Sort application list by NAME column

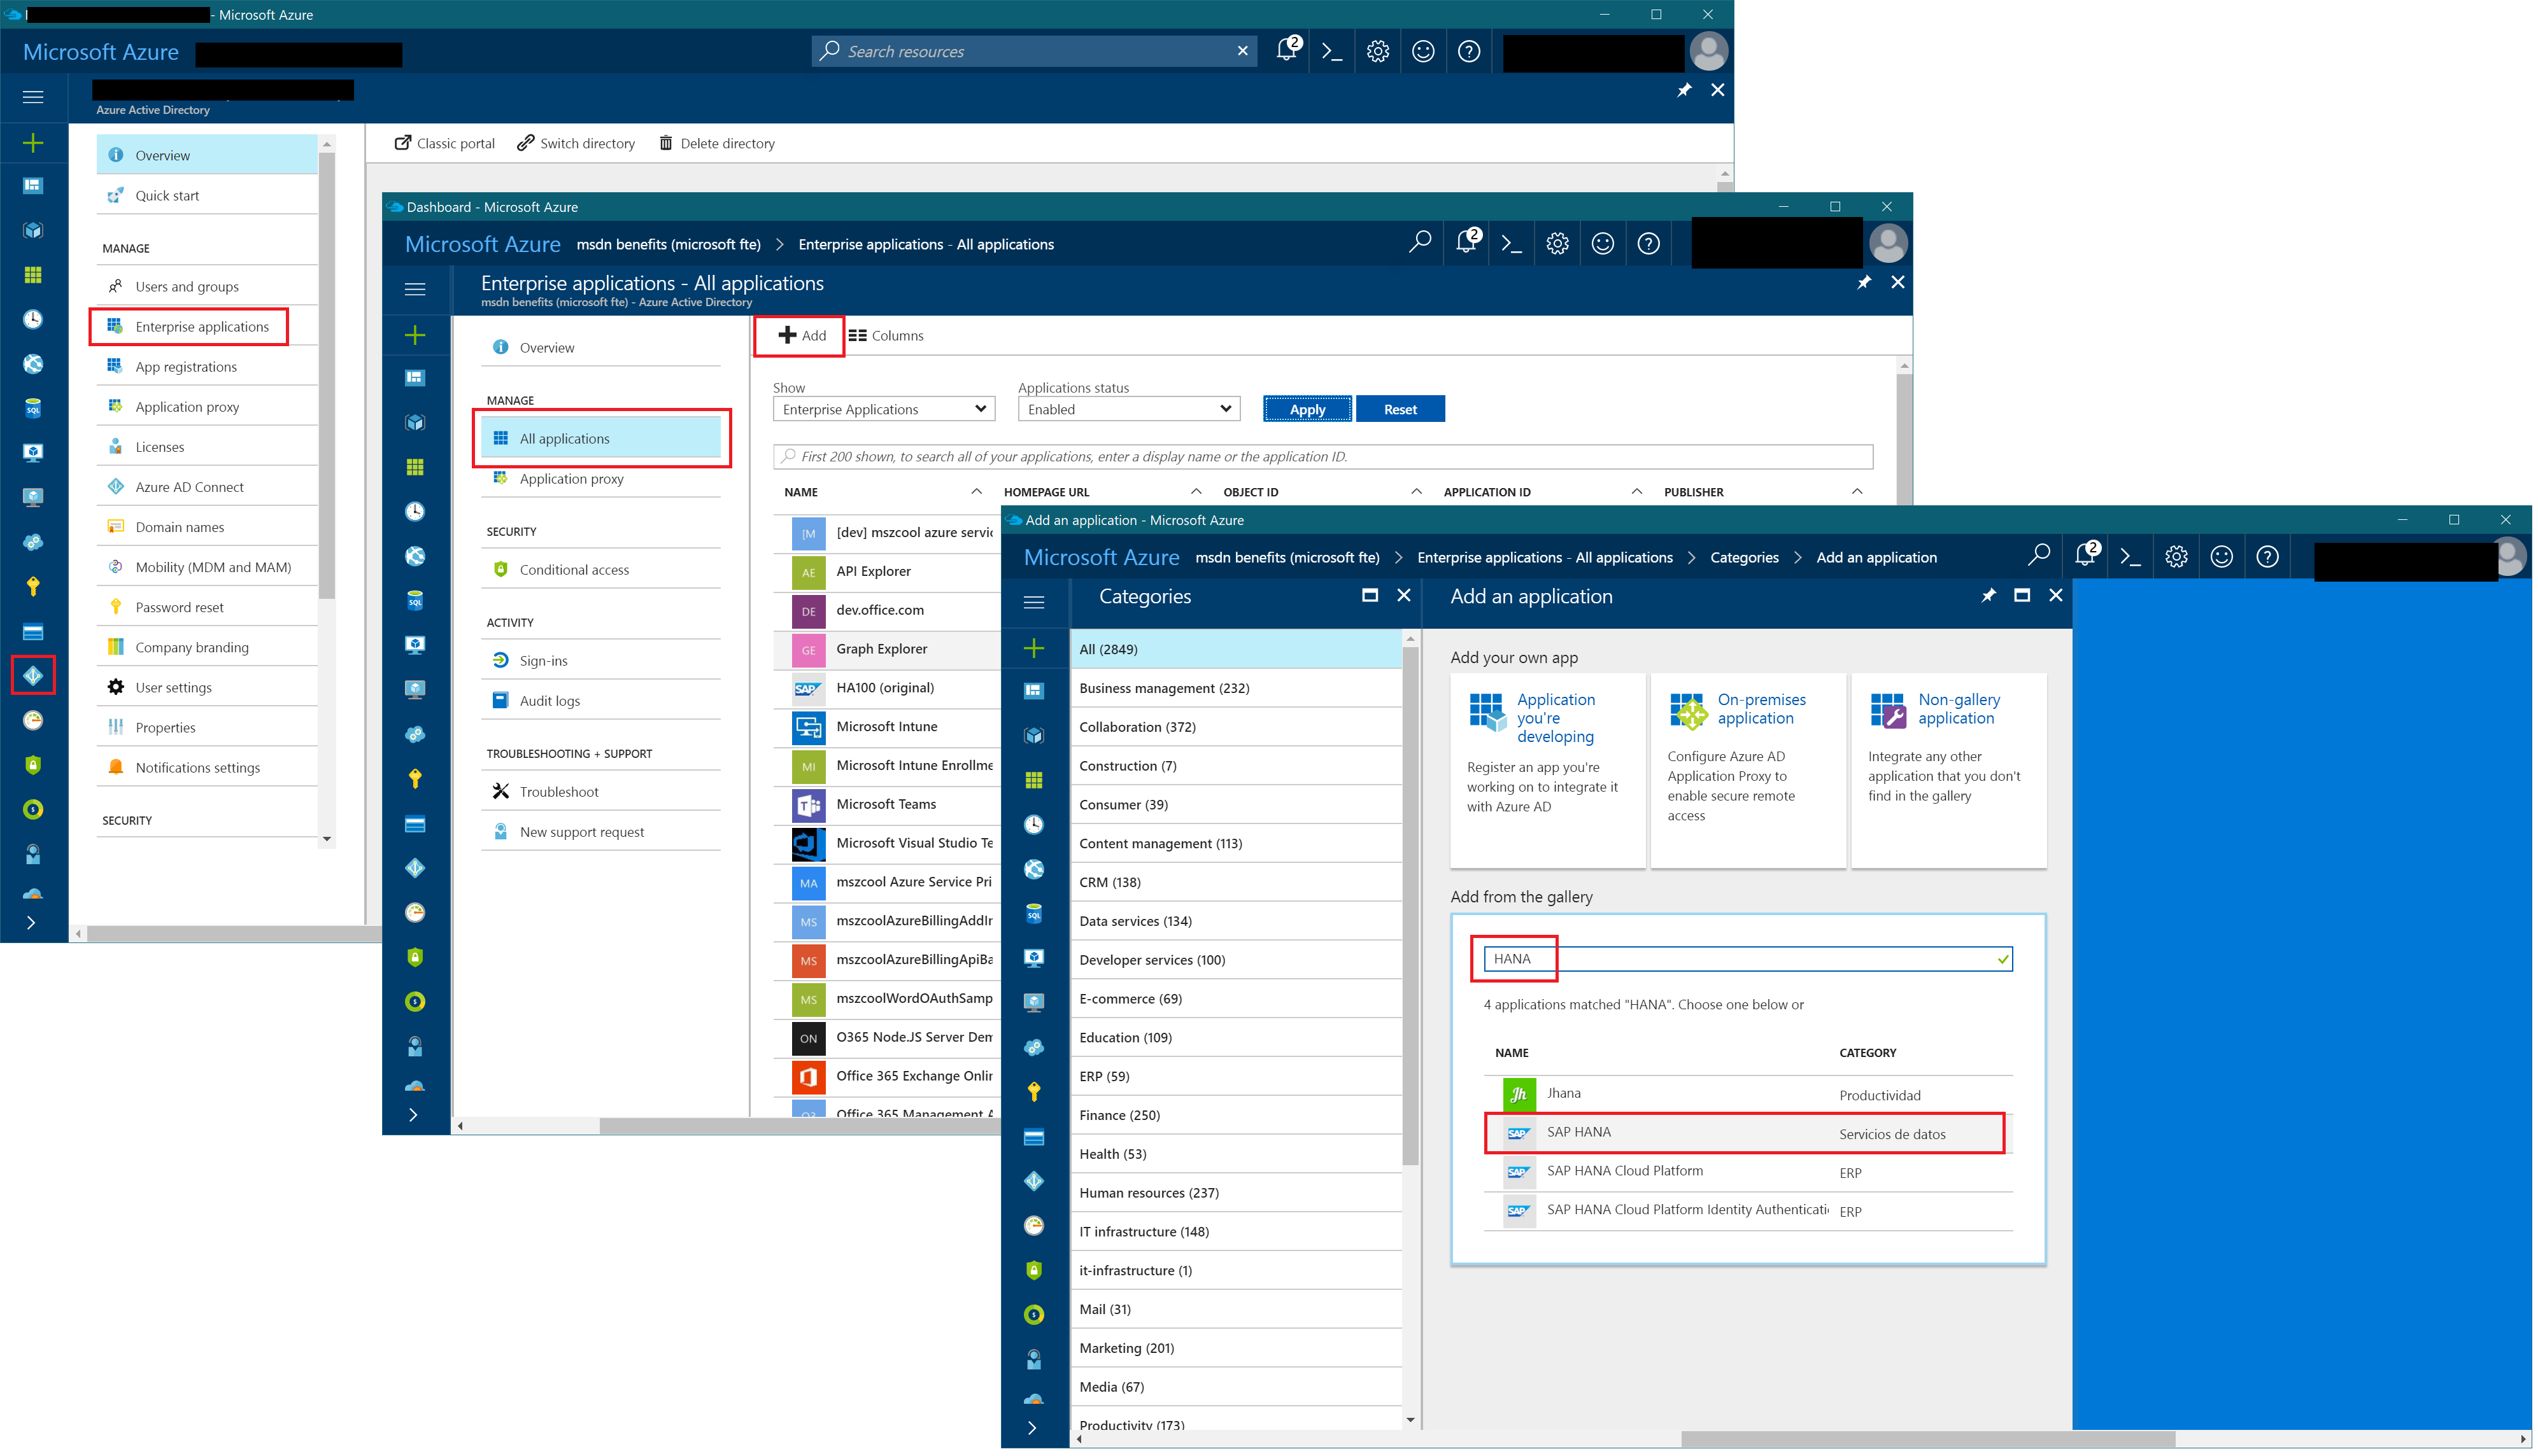pyautogui.click(x=801, y=492)
